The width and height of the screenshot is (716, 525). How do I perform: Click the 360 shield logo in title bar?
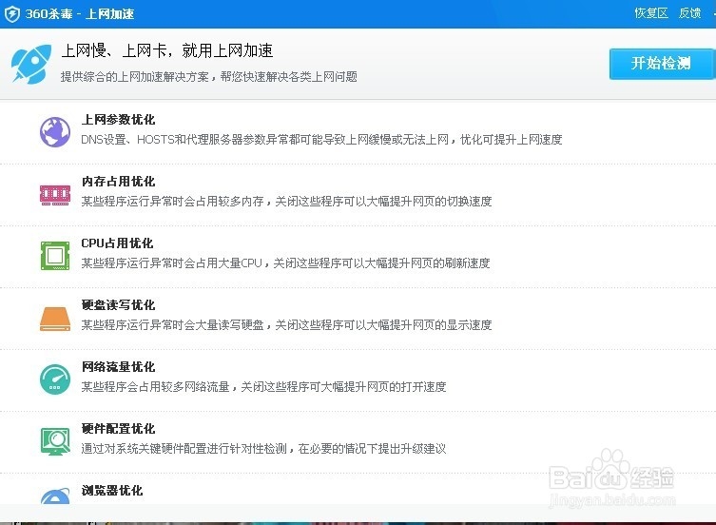click(x=11, y=13)
